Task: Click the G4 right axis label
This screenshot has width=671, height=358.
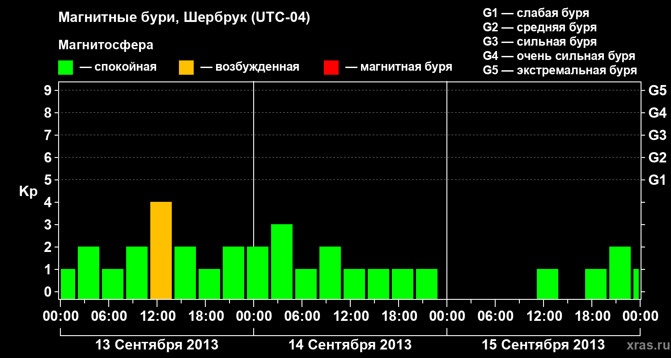Action: (657, 113)
